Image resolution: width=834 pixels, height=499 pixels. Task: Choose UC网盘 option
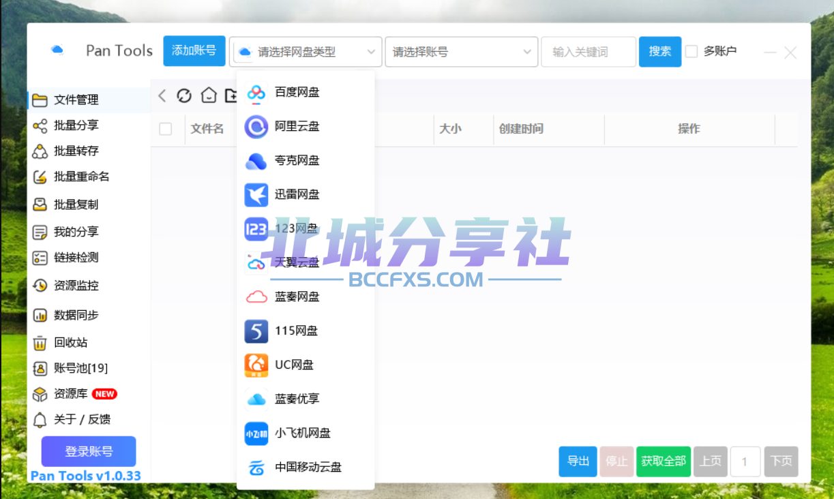pyautogui.click(x=306, y=365)
